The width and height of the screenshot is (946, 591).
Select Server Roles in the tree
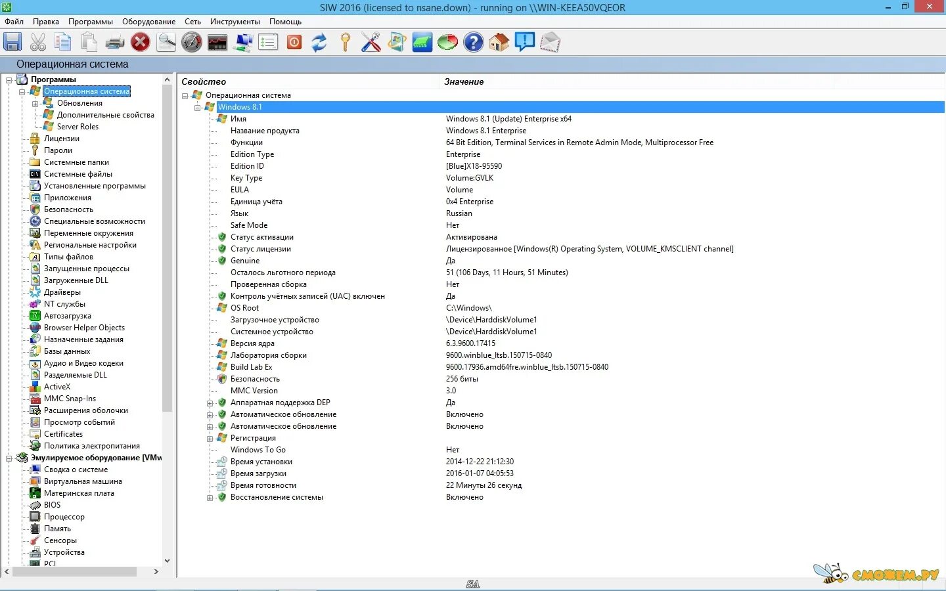[x=78, y=127]
